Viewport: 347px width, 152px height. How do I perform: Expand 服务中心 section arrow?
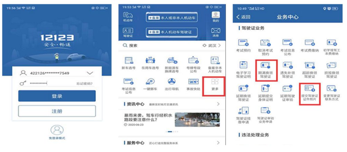tap(218, 143)
